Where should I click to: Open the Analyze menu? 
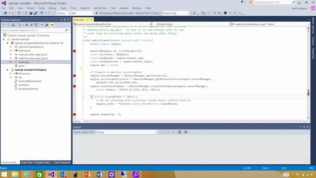coord(124,8)
